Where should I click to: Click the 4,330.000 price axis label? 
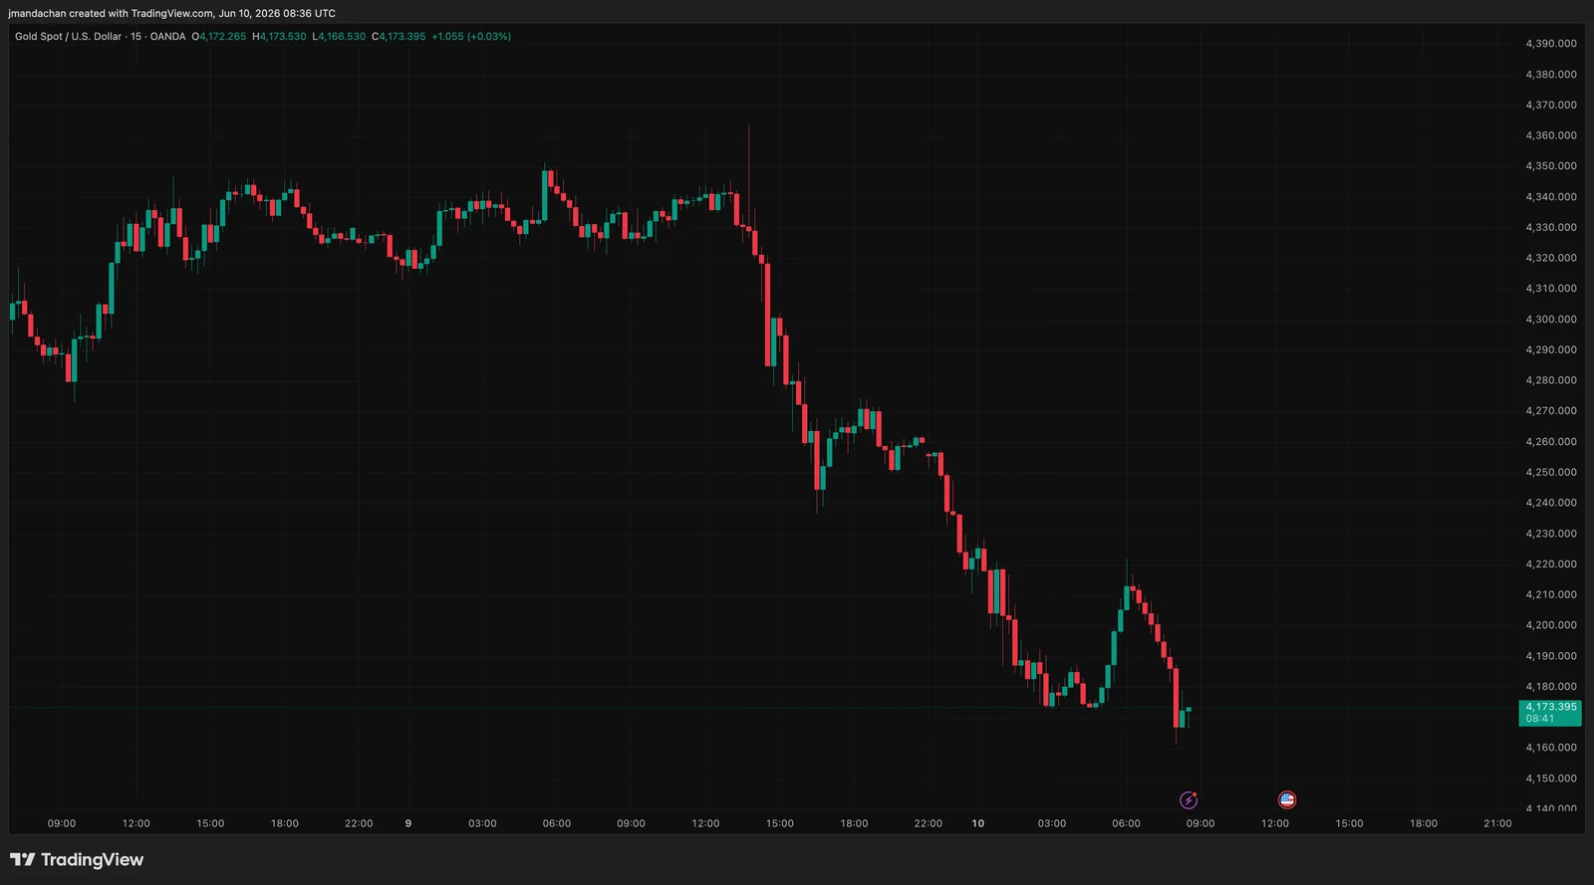pos(1551,227)
